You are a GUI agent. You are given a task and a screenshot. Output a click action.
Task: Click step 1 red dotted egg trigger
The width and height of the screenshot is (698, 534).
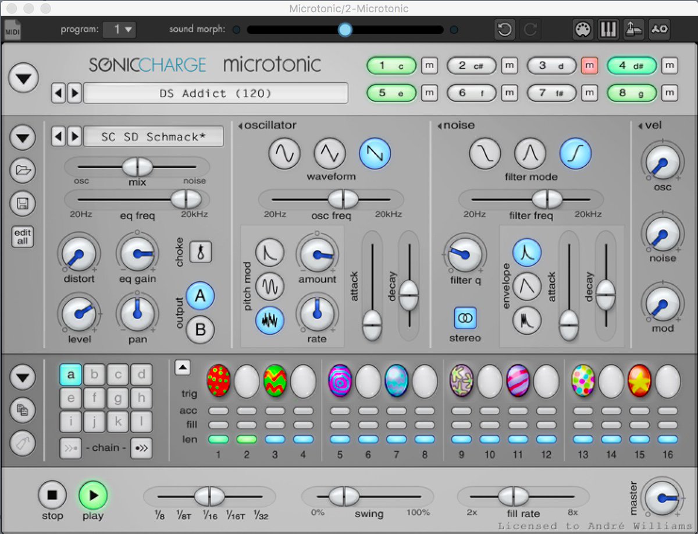219,381
